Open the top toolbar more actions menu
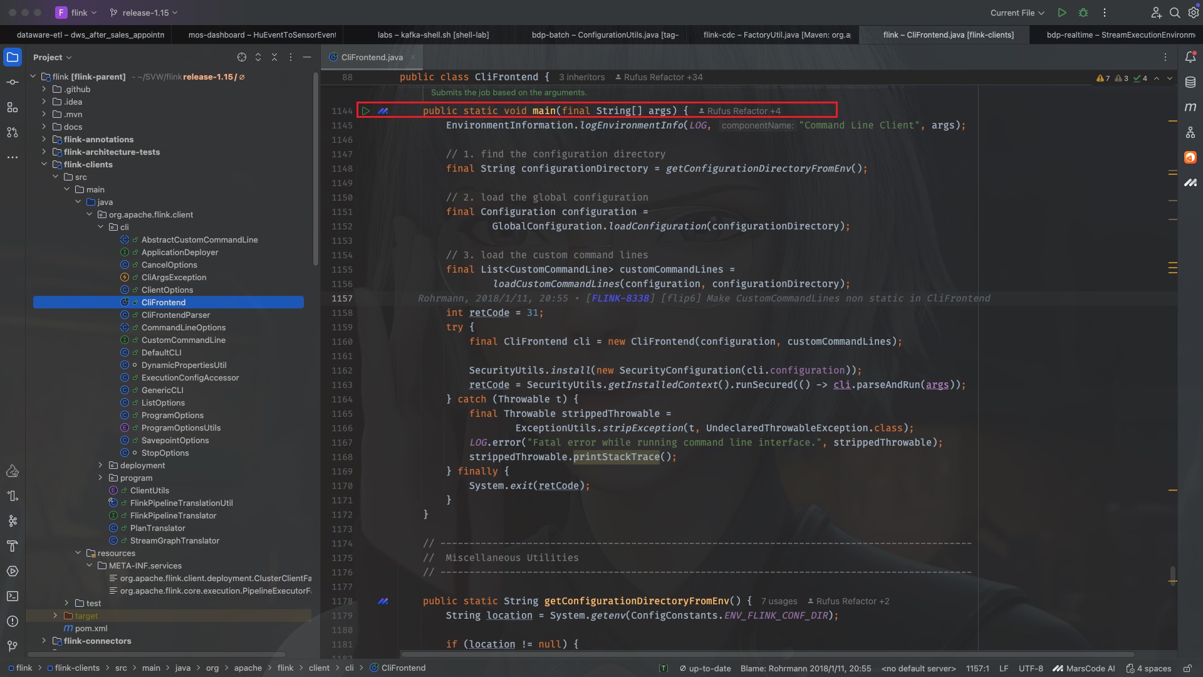This screenshot has width=1203, height=677. pos(1105,13)
